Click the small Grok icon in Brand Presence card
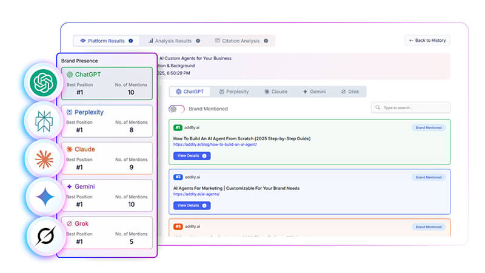 coord(70,223)
